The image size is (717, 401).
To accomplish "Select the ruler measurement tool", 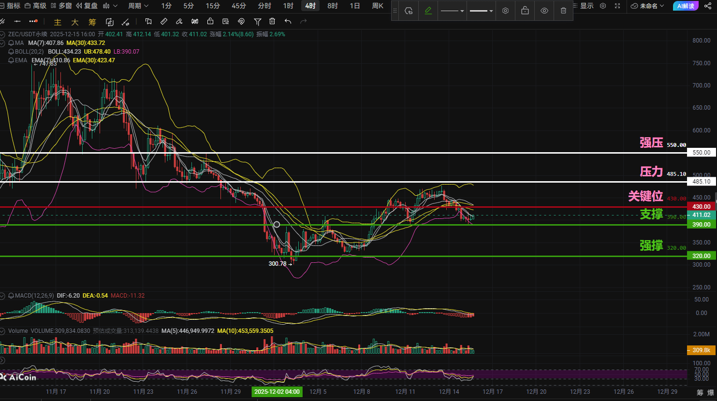I will pyautogui.click(x=164, y=22).
